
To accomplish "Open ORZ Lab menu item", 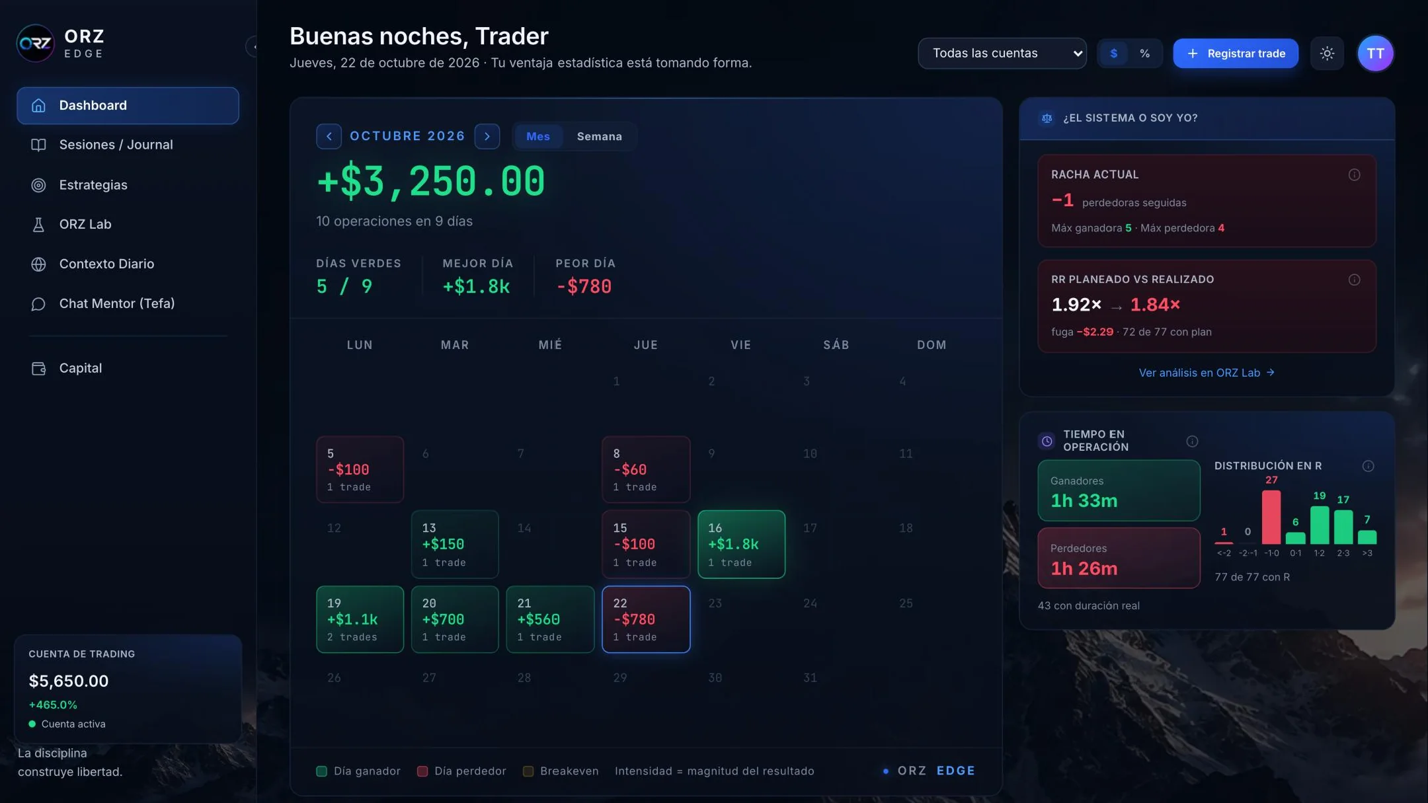I will tap(128, 225).
